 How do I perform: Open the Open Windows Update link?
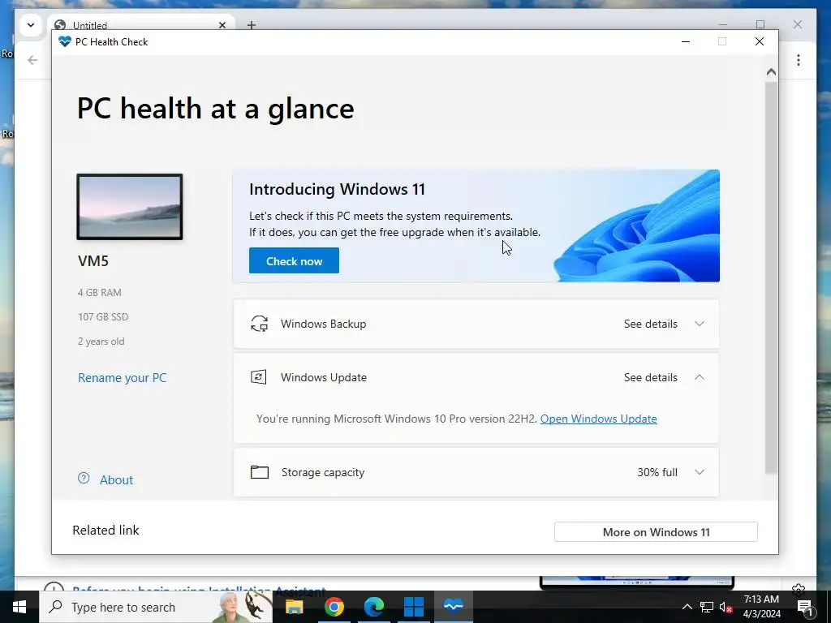[598, 419]
